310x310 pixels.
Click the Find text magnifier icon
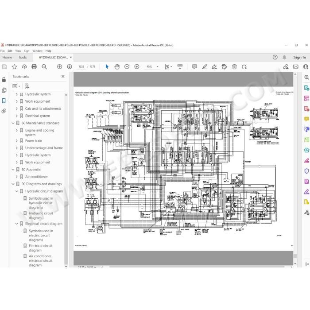(44, 67)
